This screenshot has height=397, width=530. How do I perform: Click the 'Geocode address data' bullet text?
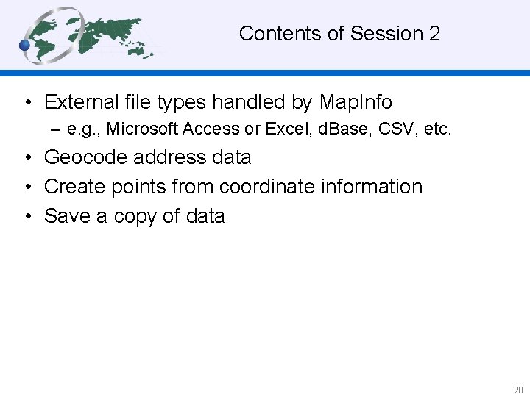pyautogui.click(x=147, y=157)
